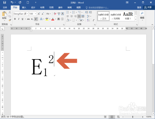Apply the 标题 1 style
This screenshot has width=155, height=119.
pyautogui.click(x=128, y=16)
